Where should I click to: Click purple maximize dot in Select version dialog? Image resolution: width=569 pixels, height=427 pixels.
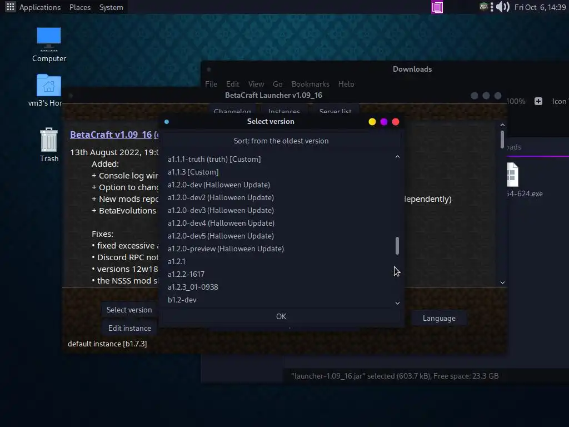point(384,122)
